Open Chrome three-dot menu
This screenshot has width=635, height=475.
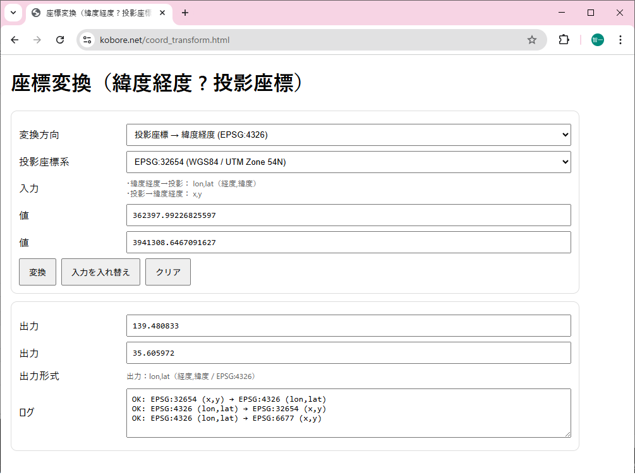point(620,40)
